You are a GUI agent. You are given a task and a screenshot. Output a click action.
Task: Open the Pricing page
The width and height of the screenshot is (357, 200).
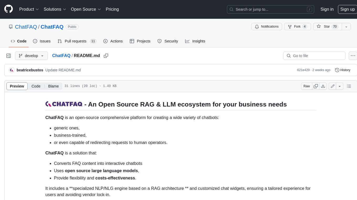click(x=112, y=9)
